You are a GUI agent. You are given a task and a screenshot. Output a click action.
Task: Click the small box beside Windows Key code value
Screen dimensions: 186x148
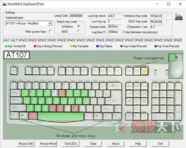[168, 16]
